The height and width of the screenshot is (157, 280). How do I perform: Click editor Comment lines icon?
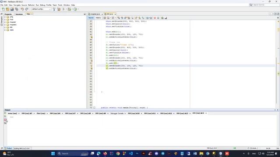point(162,18)
